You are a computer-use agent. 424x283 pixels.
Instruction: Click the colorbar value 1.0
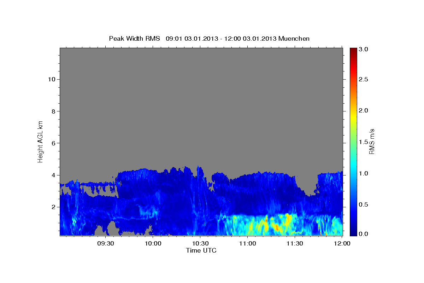pyautogui.click(x=364, y=173)
